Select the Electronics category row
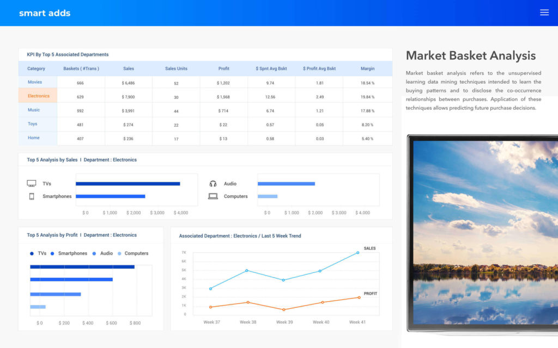The image size is (558, 348). coord(38,96)
